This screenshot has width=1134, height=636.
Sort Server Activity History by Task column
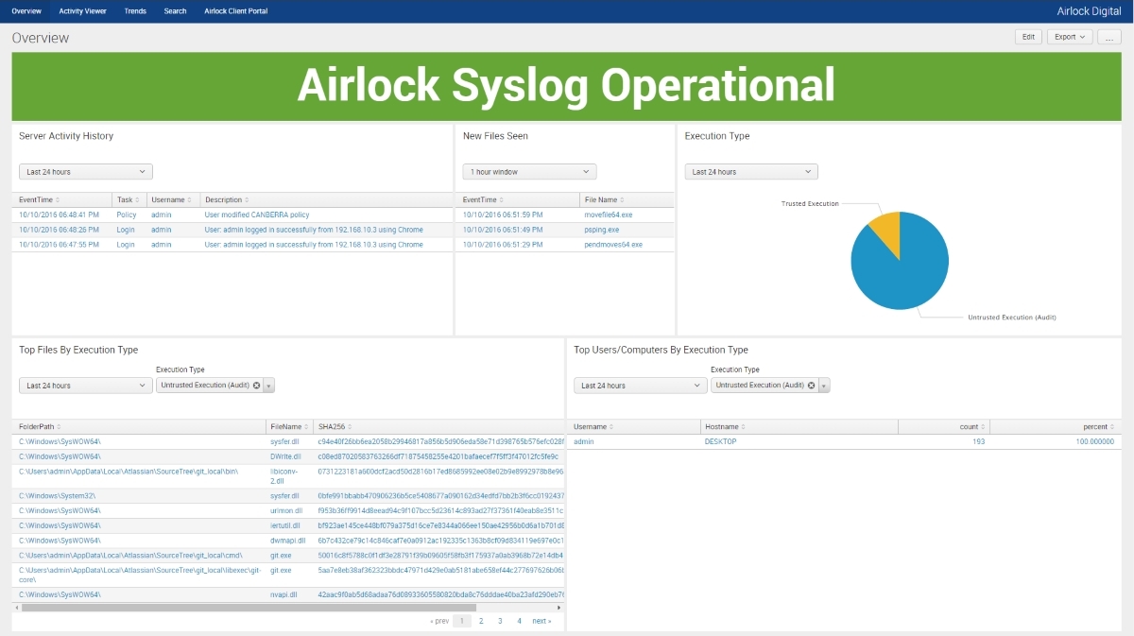click(x=128, y=200)
